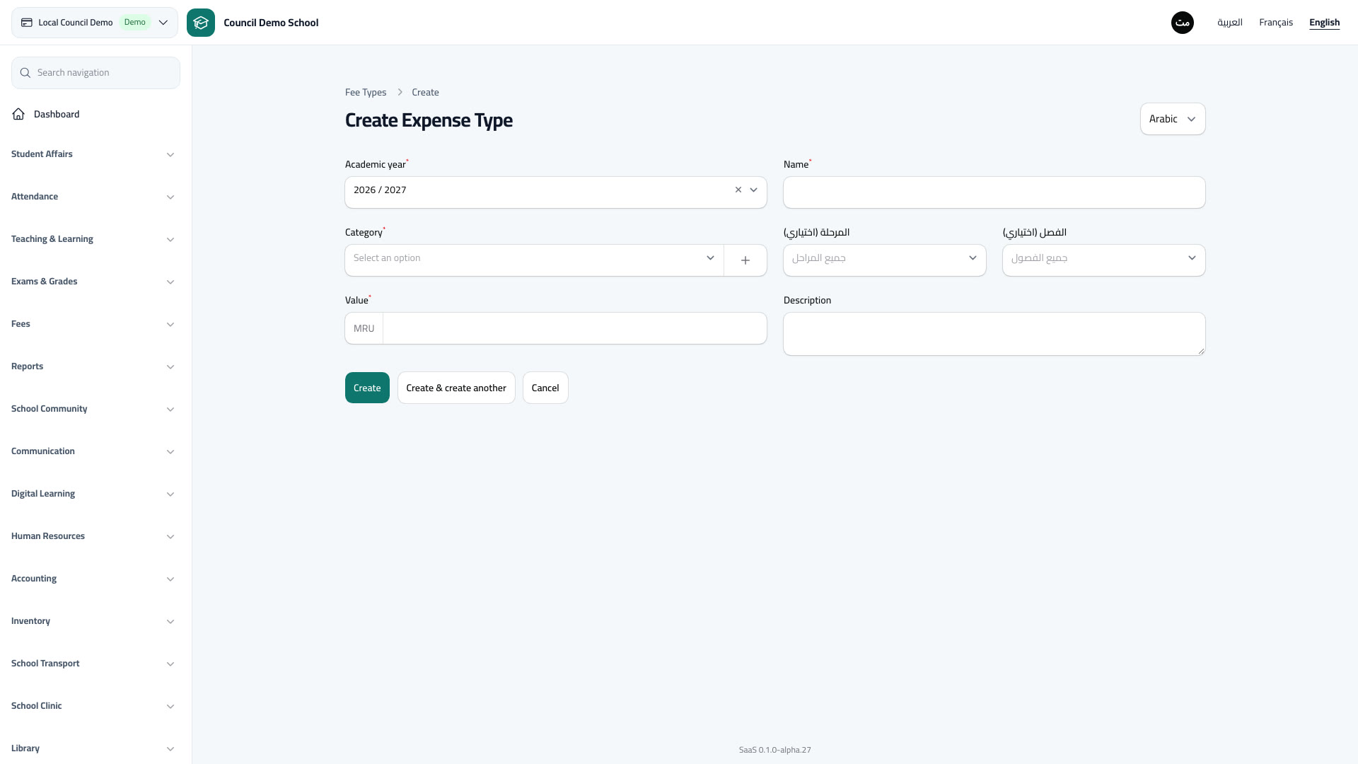The width and height of the screenshot is (1358, 764).
Task: Focus the Name input field
Action: (994, 192)
